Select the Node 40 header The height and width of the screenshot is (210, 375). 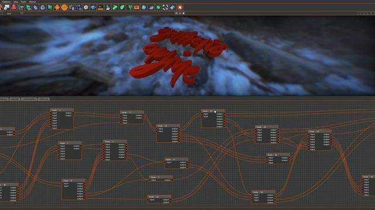pyautogui.click(x=267, y=127)
